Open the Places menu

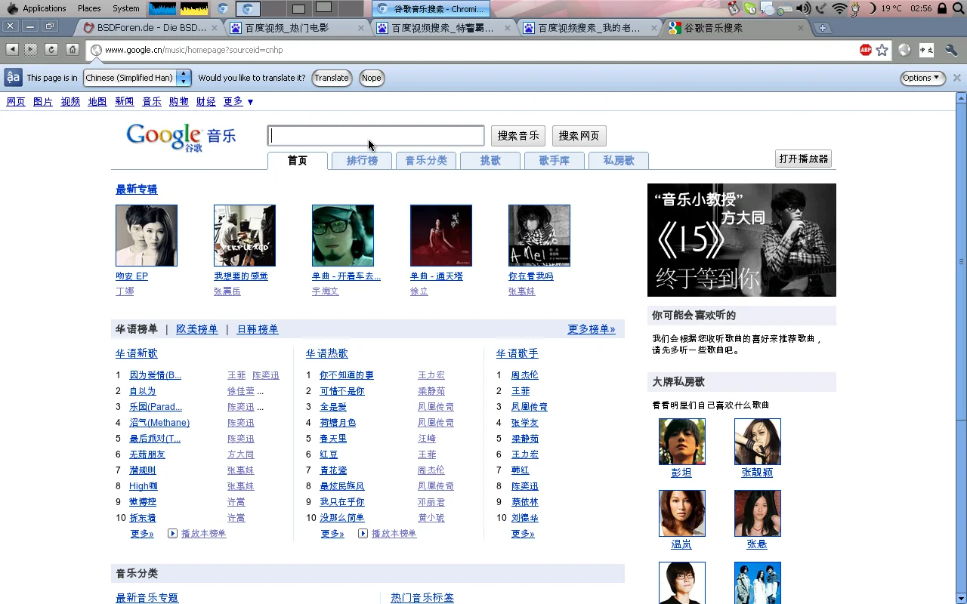[89, 8]
